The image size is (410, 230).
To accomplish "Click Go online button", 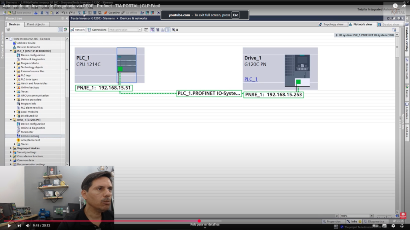I will [x=112, y=12].
